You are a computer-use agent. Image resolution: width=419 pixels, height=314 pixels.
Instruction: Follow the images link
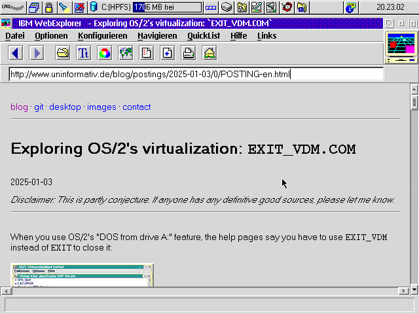click(x=101, y=107)
